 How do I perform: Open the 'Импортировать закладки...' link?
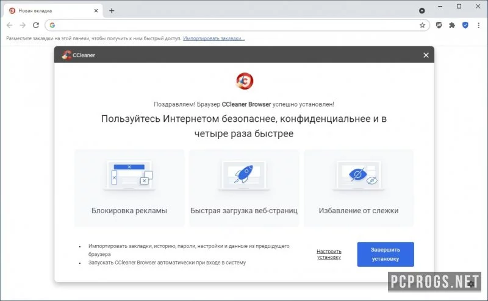click(214, 38)
